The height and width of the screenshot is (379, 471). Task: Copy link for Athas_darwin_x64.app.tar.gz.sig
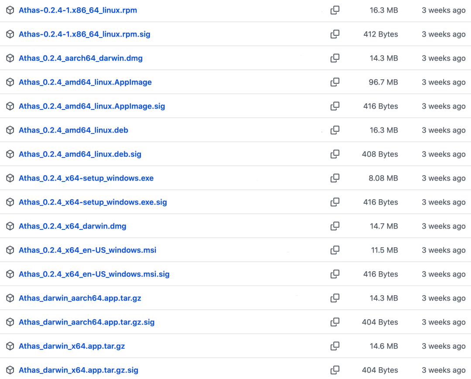(335, 370)
